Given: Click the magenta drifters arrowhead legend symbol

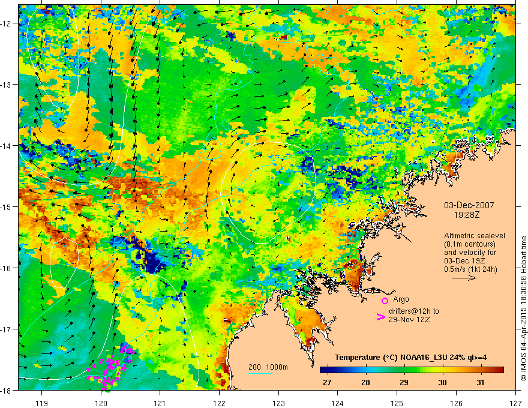Looking at the screenshot, I should (380, 317).
